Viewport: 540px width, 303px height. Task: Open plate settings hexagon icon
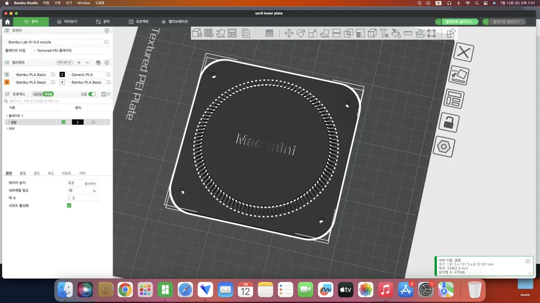(444, 147)
